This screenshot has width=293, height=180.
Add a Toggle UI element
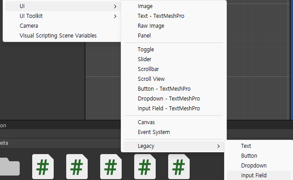[174, 50]
